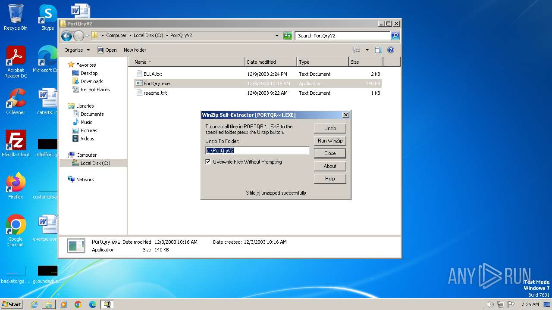Open the Start menu
Image resolution: width=552 pixels, height=310 pixels.
tap(12, 304)
